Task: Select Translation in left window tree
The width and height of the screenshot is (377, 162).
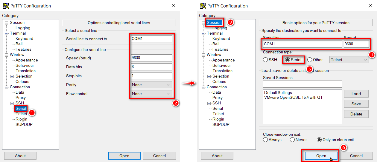Action: click(x=25, y=71)
